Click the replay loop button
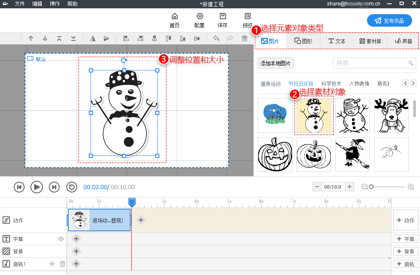Screen dimensions: 420x275 [x=71, y=187]
